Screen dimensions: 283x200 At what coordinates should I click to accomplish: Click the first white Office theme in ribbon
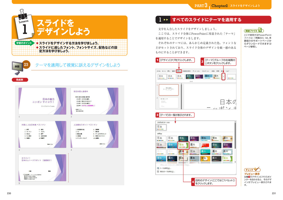[162, 76]
